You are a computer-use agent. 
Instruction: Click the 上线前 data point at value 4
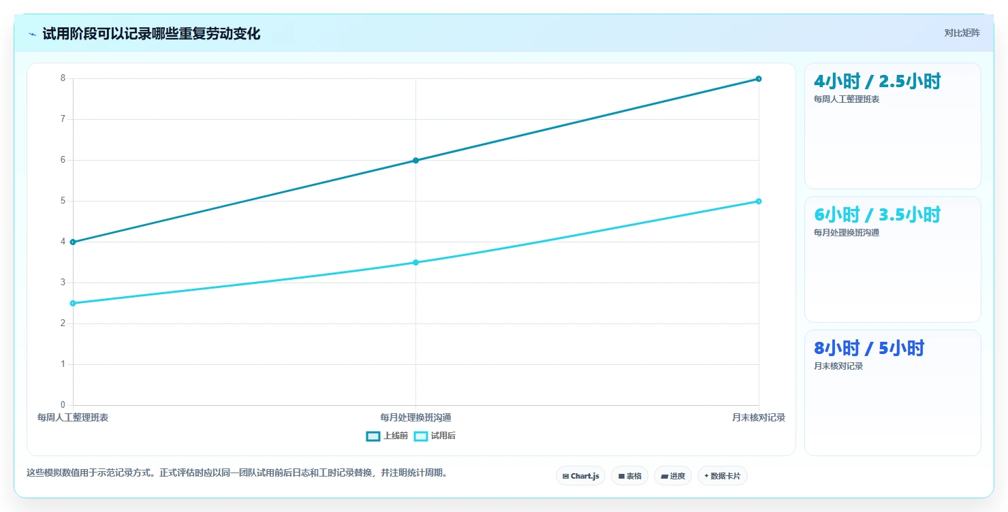pos(73,242)
